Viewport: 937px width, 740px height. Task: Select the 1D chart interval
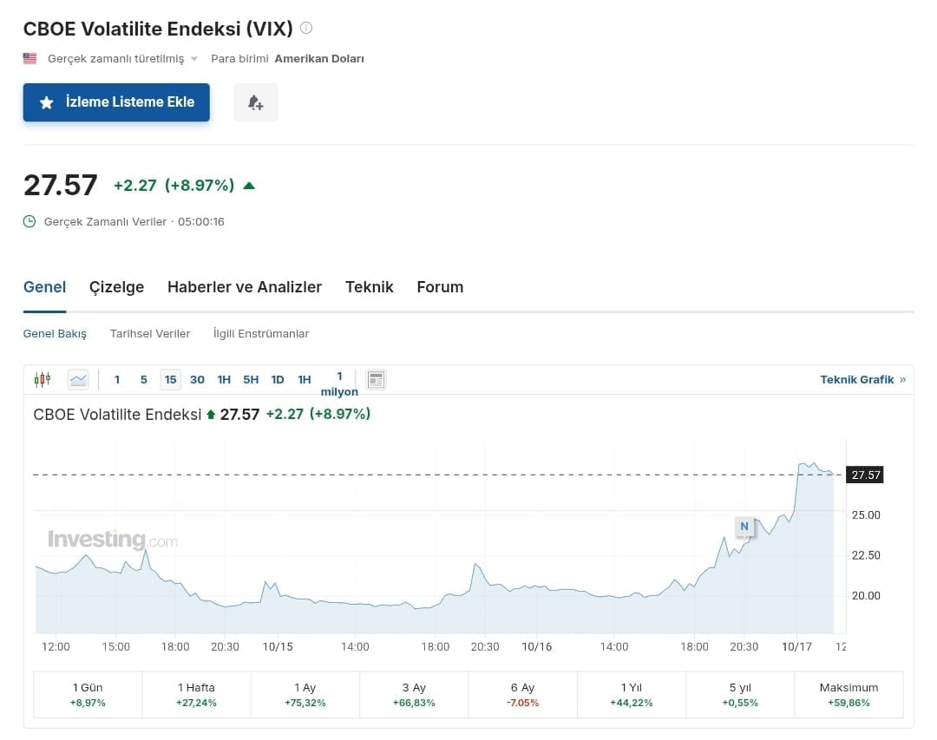278,379
